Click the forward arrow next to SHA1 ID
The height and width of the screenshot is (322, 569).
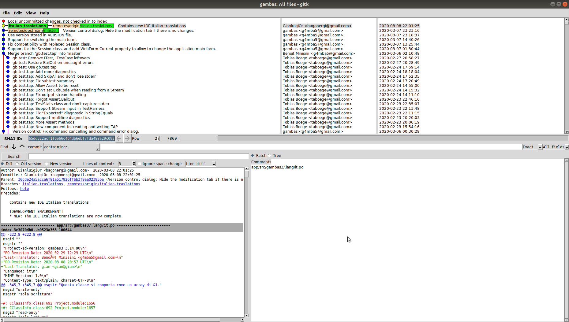[127, 139]
